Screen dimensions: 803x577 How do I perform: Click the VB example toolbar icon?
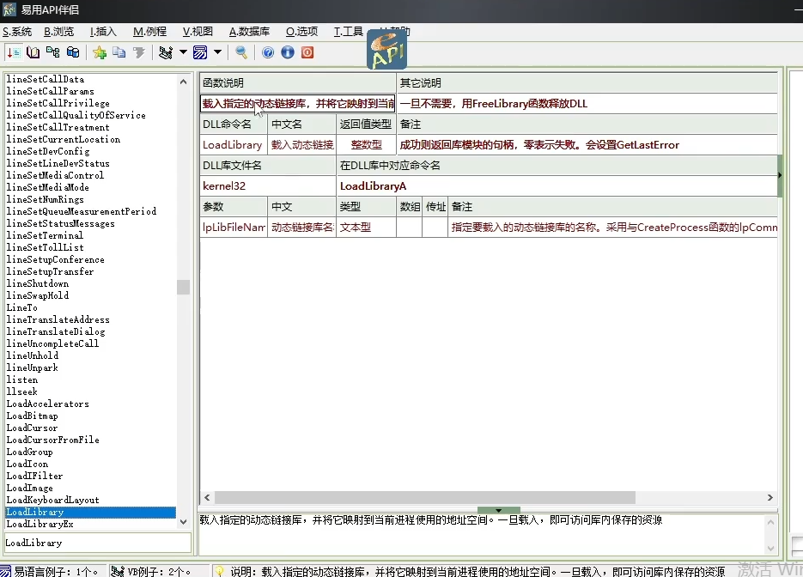[x=166, y=52]
